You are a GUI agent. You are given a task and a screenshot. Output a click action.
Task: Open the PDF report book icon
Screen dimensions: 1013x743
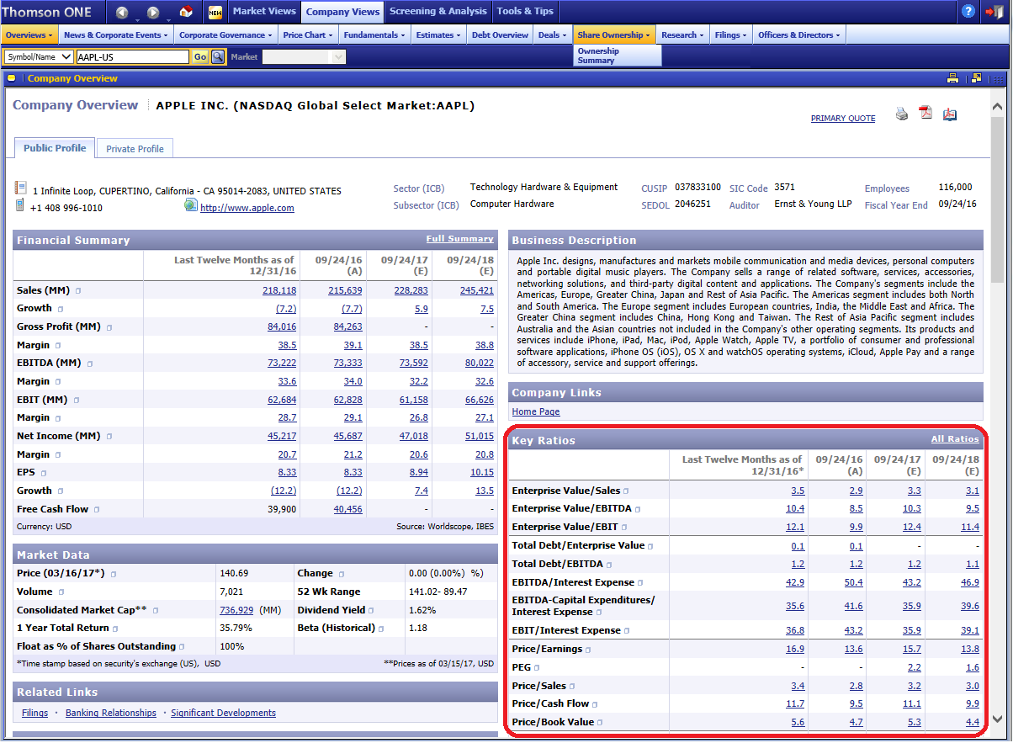(950, 114)
